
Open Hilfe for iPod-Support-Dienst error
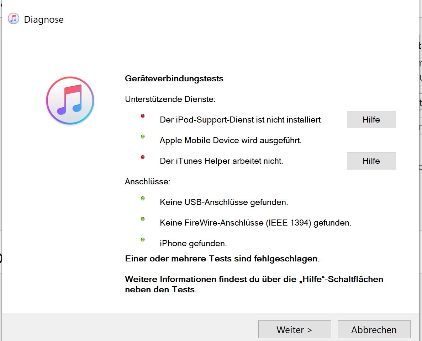point(371,120)
